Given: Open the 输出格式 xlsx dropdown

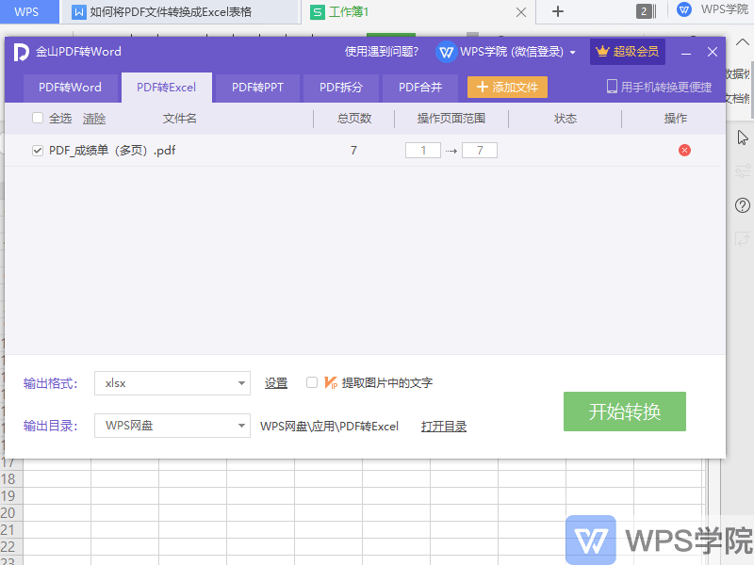Looking at the screenshot, I should pos(172,383).
